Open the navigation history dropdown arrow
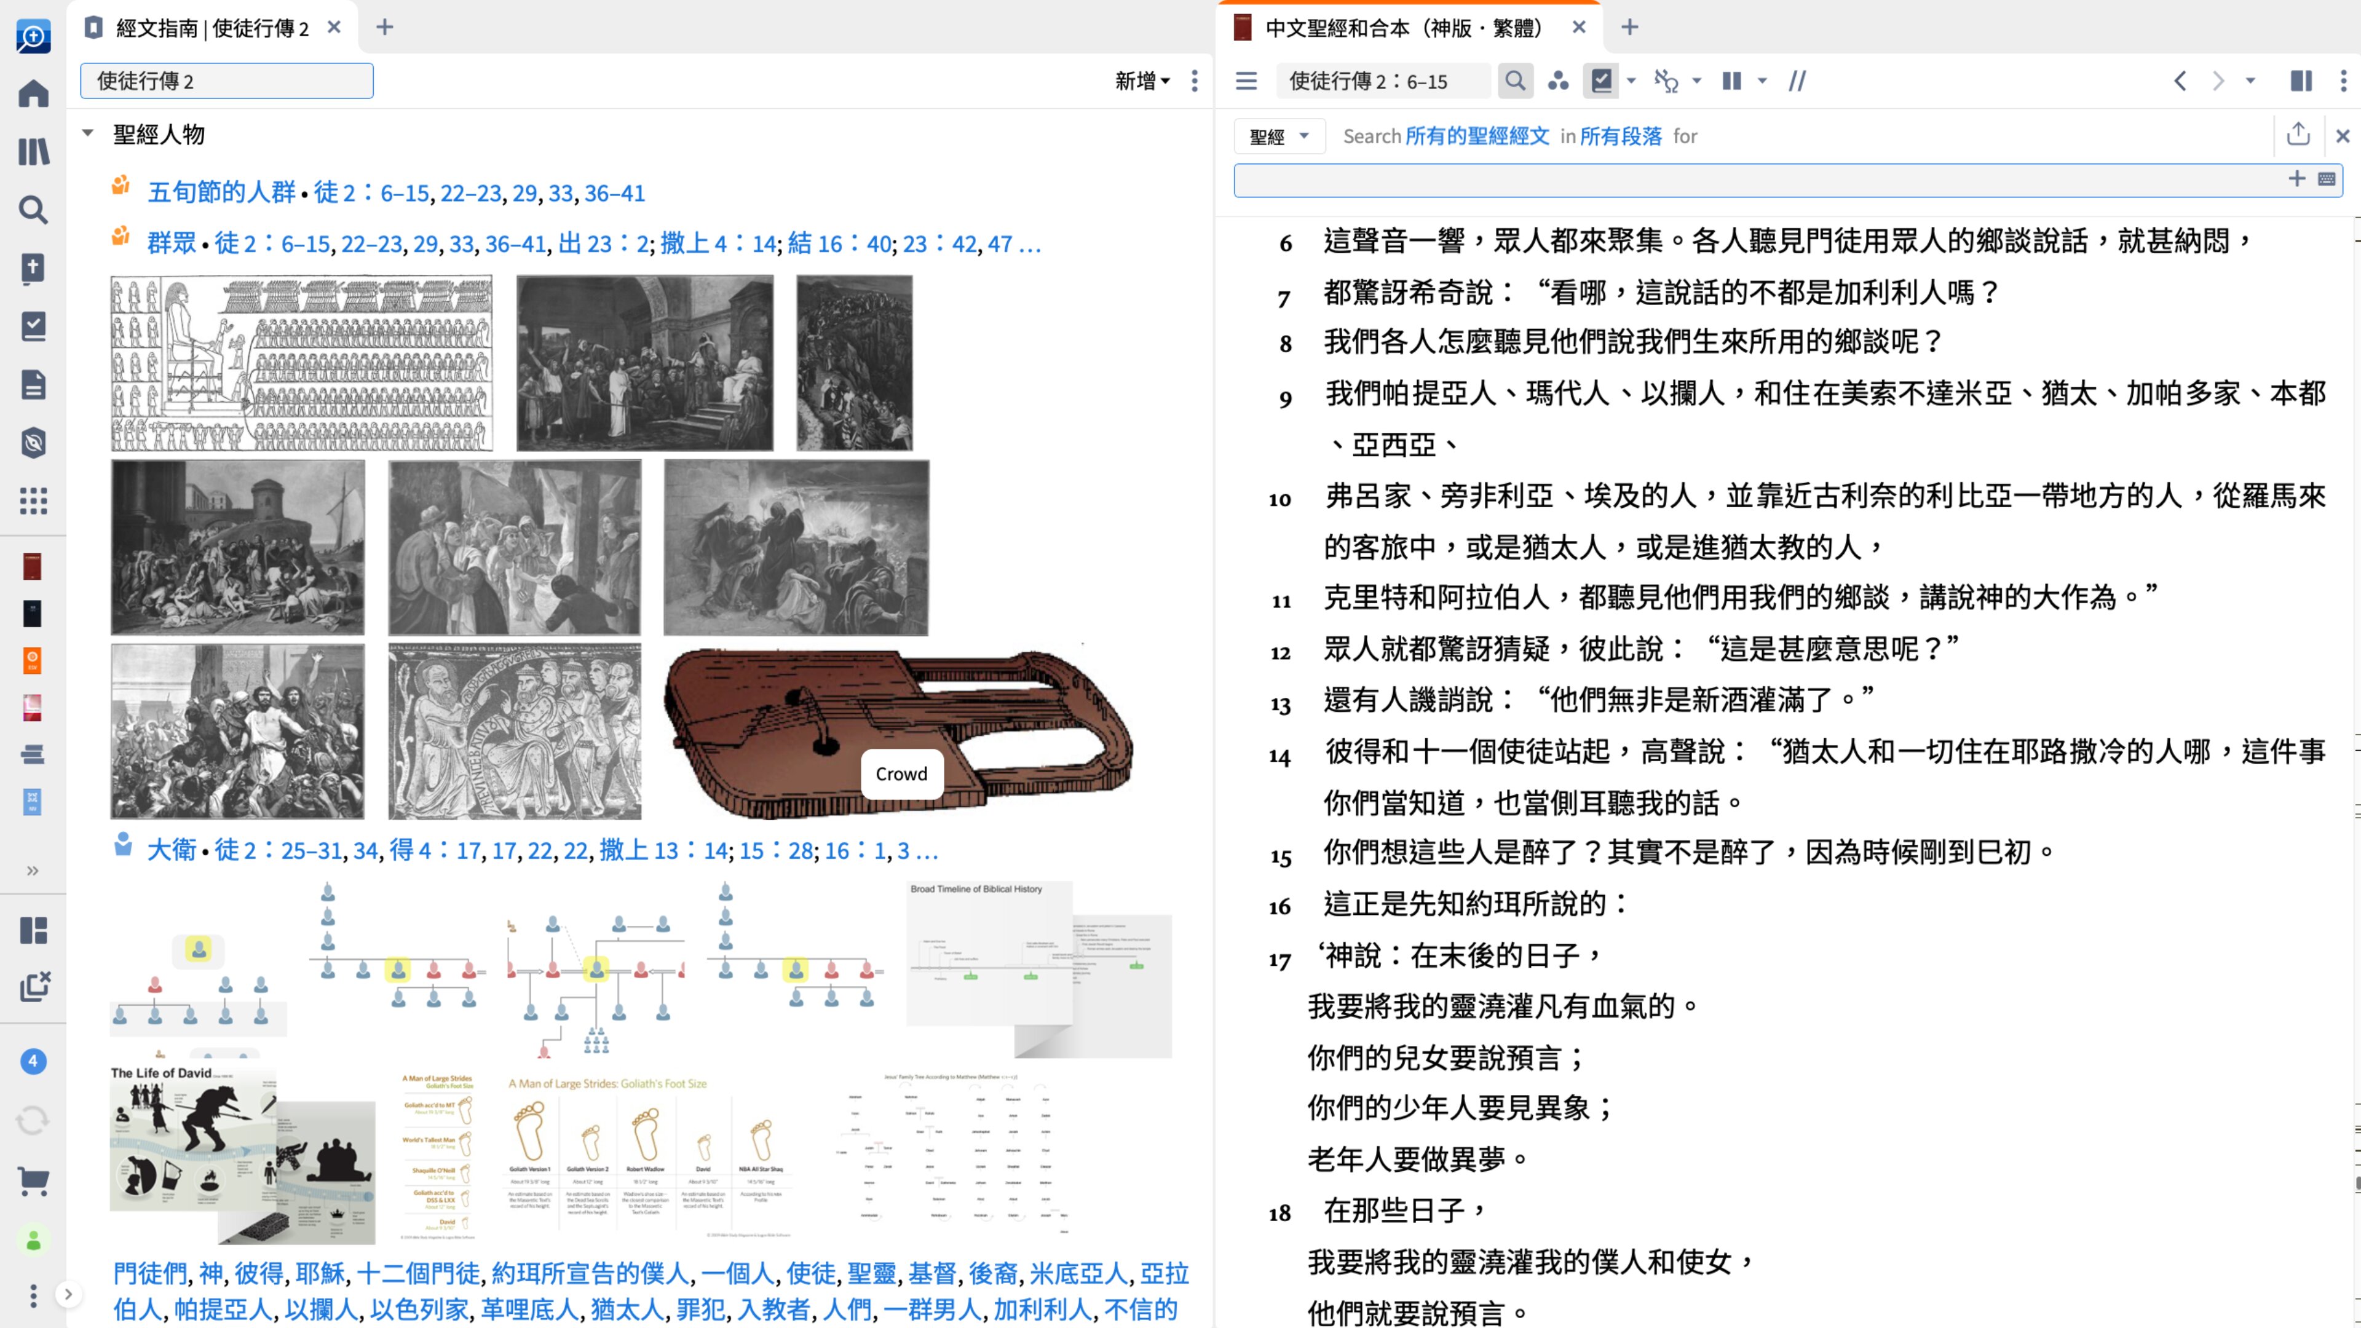 coord(2250,81)
